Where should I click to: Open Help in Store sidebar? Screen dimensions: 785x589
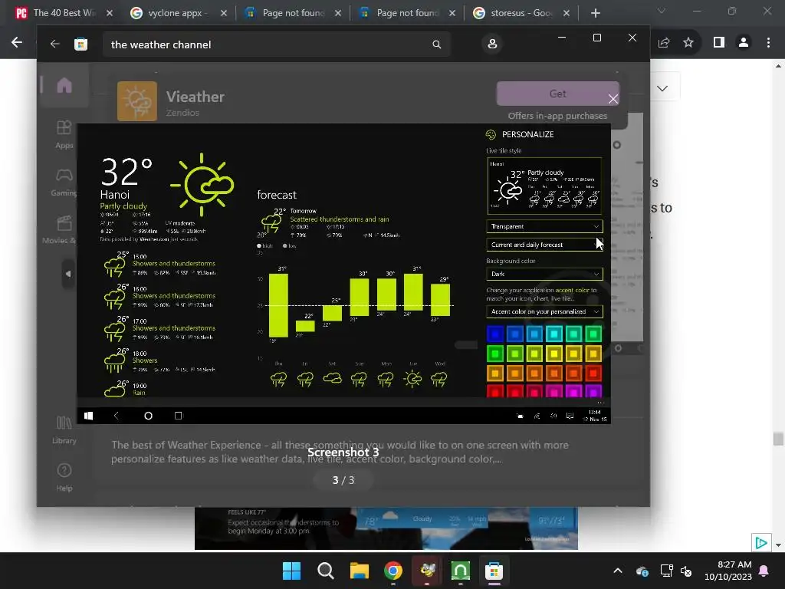tap(64, 477)
